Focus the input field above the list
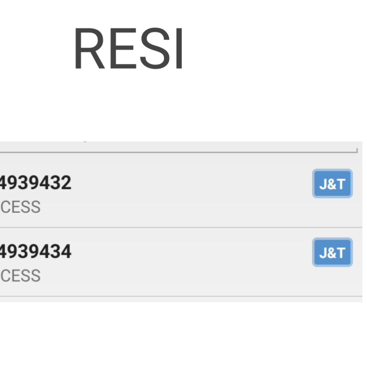367x367 pixels. click(x=176, y=146)
